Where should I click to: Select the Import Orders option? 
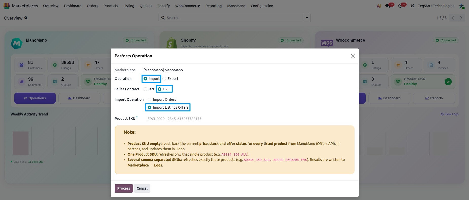(149, 99)
